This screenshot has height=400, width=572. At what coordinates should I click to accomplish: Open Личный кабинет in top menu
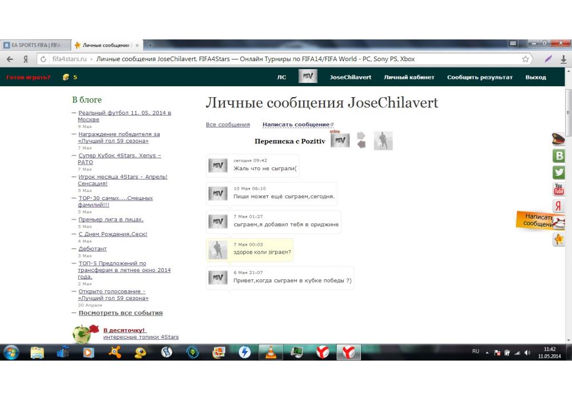click(x=409, y=77)
